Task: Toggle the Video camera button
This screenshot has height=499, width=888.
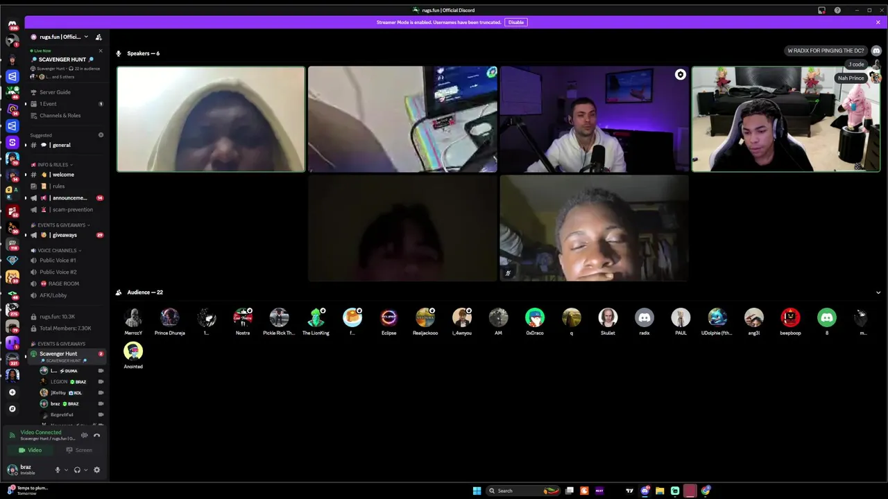Action: 30,450
